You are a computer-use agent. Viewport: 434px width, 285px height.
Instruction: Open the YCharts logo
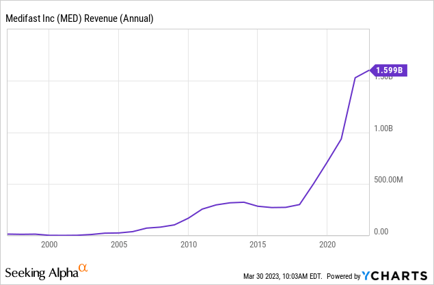point(394,276)
